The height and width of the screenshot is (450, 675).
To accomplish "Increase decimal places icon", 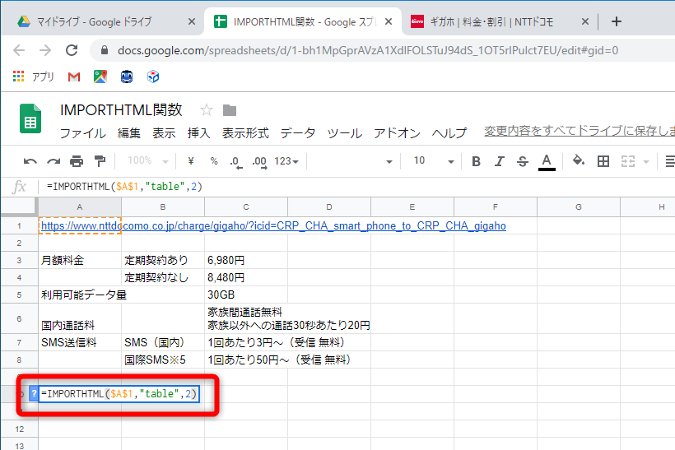I will pos(259,162).
